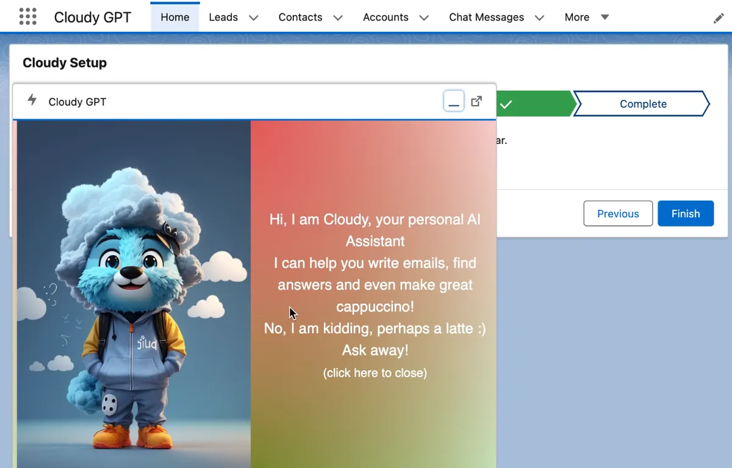Expand the Leads tab dropdown chevron

254,18
